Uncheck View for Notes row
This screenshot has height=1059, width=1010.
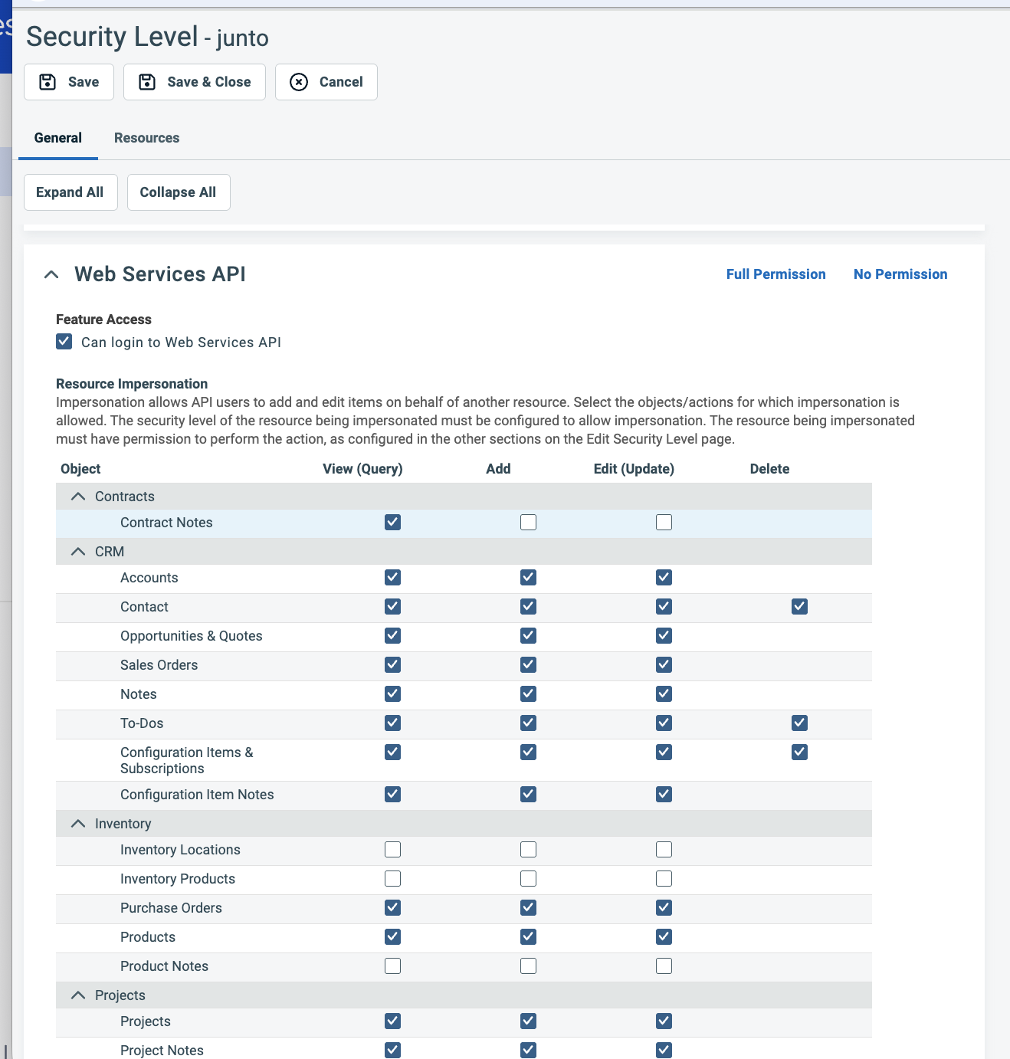pyautogui.click(x=393, y=694)
